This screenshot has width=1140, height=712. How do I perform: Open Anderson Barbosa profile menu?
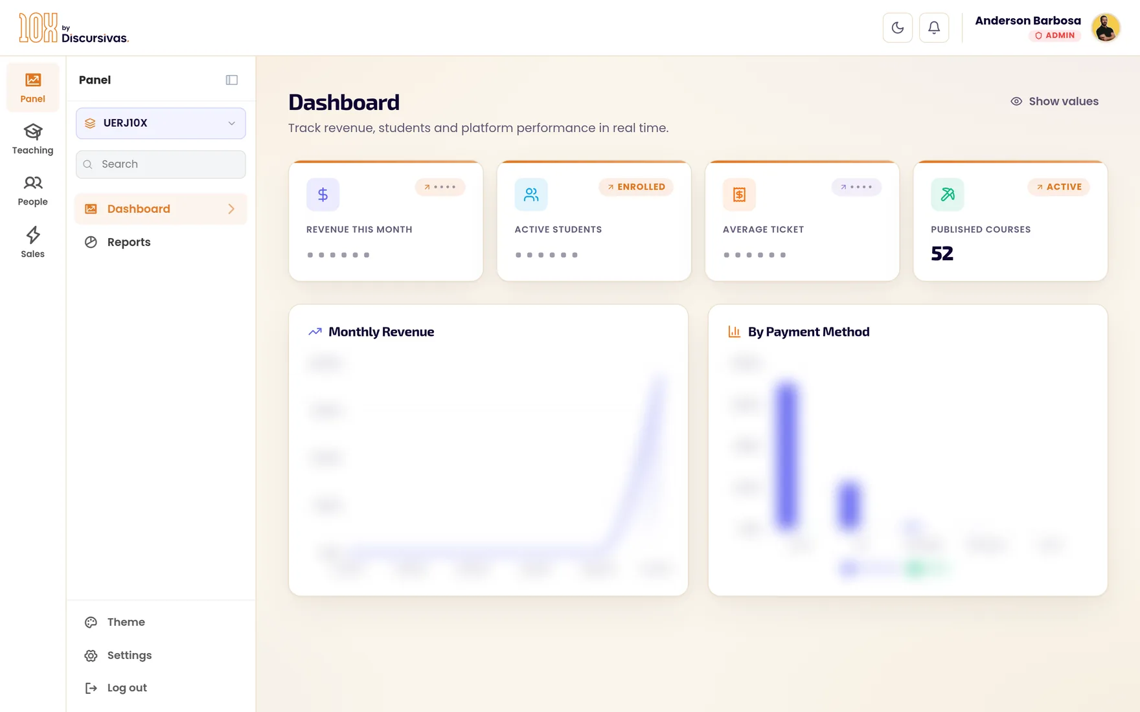(x=1047, y=28)
